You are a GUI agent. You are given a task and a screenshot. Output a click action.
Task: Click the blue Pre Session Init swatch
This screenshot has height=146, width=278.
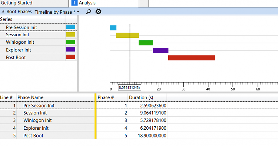tap(70, 27)
